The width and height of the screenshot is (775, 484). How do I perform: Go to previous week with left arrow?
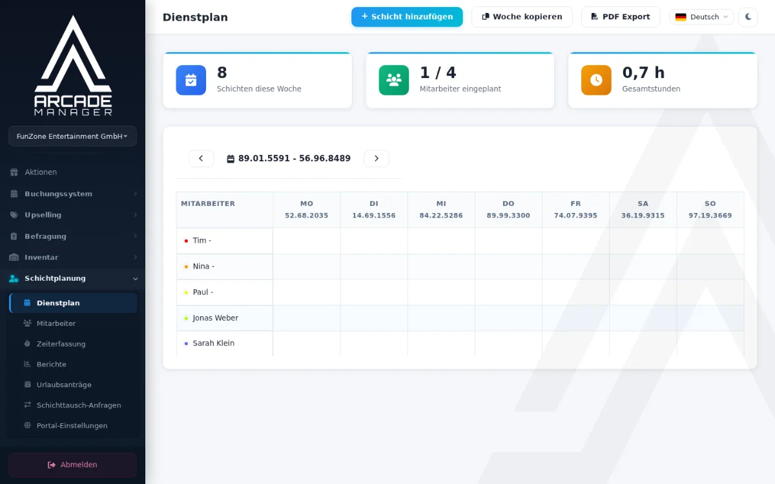201,159
